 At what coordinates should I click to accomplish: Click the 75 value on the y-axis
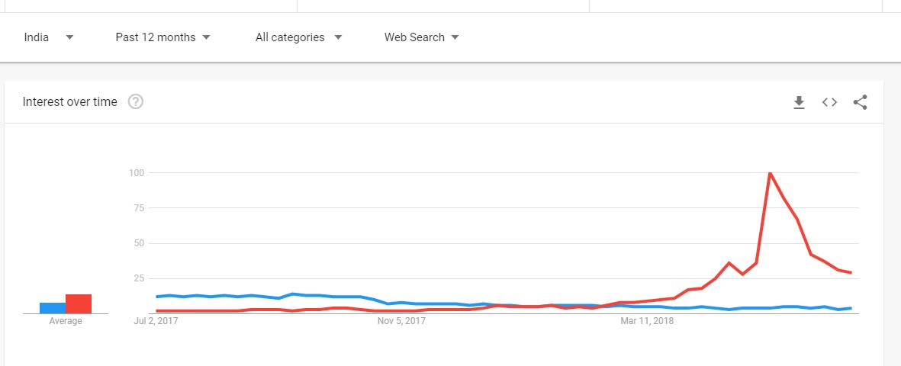[139, 208]
